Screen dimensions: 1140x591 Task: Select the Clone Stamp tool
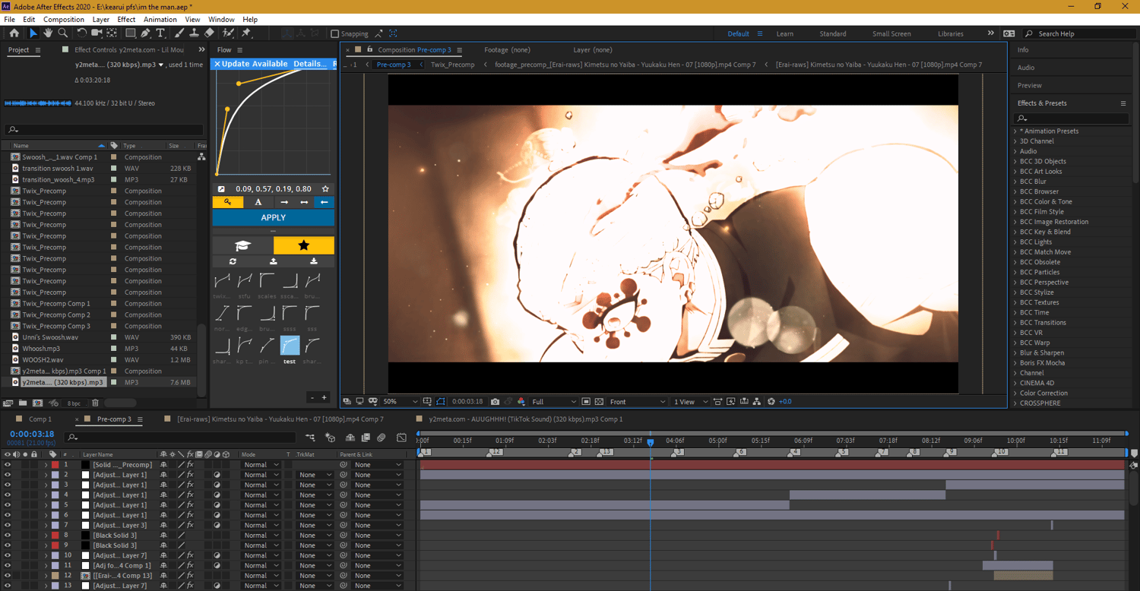(x=194, y=33)
